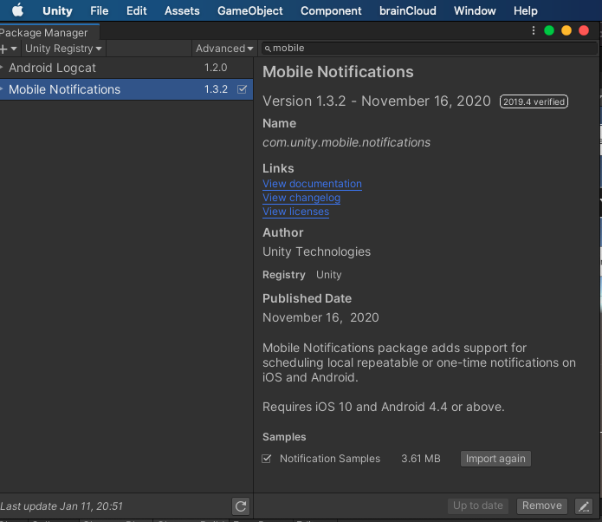Click the package name com.unity.mobile.notifications
Screen dimensions: 602x522
click(x=346, y=142)
